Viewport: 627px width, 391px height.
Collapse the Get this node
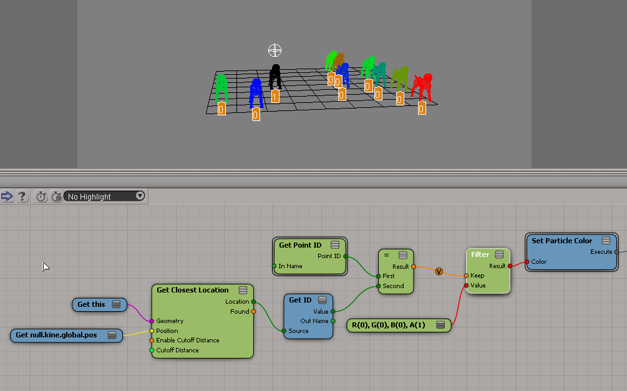click(116, 304)
